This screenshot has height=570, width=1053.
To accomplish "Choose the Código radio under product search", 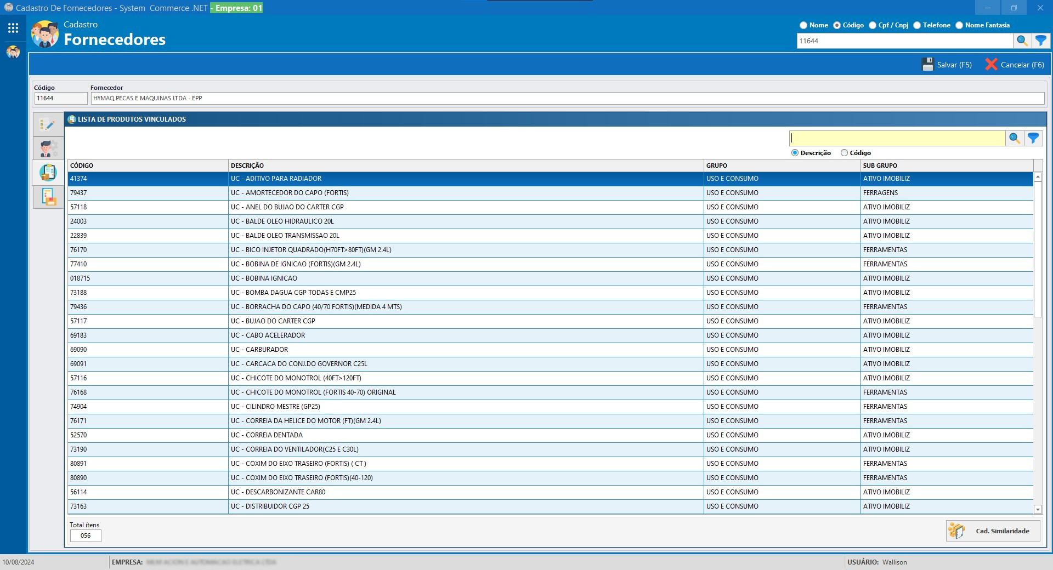I will tap(844, 153).
